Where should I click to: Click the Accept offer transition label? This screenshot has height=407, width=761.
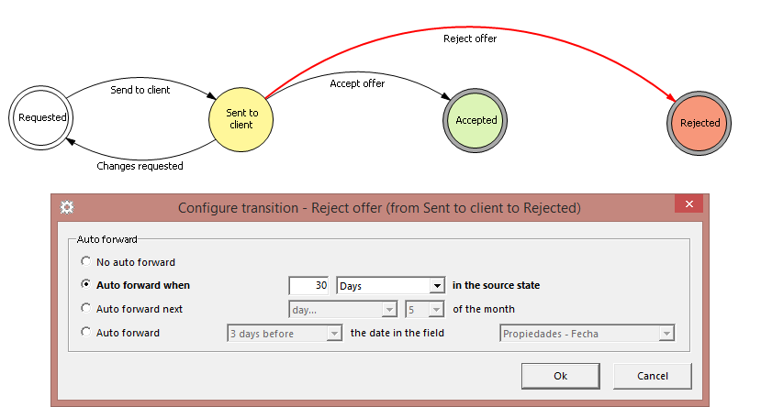(x=357, y=83)
